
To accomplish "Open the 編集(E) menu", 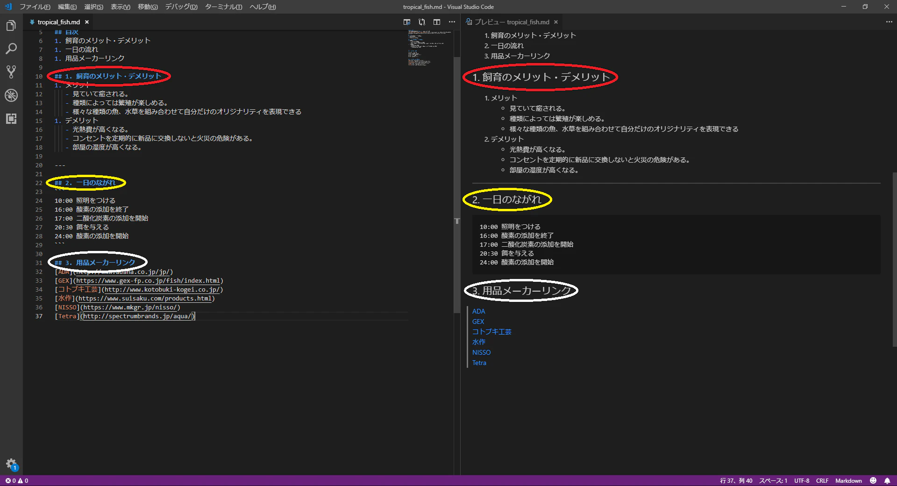I will coord(67,7).
